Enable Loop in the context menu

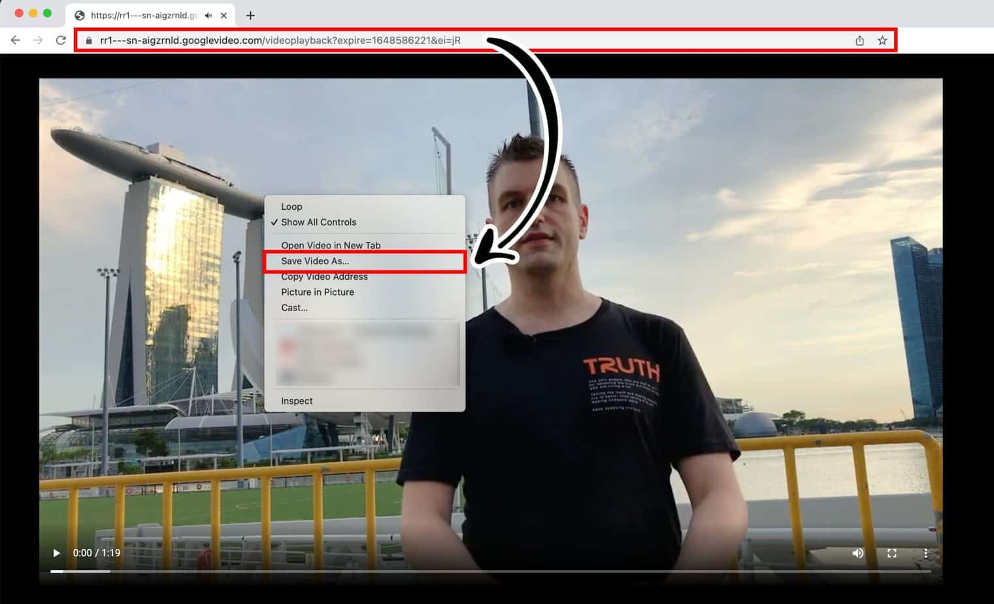pos(365,207)
